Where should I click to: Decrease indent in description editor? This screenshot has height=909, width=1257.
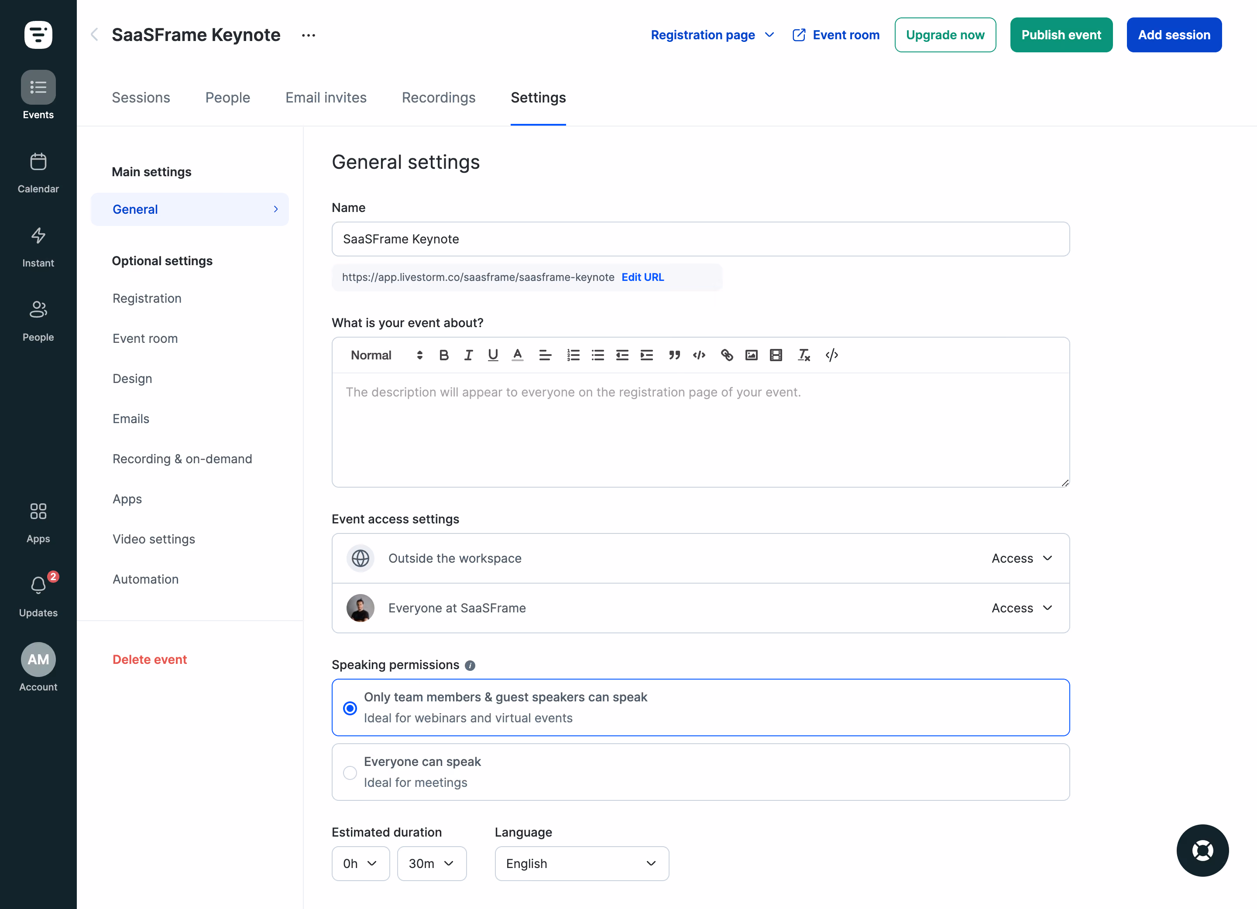tap(622, 355)
